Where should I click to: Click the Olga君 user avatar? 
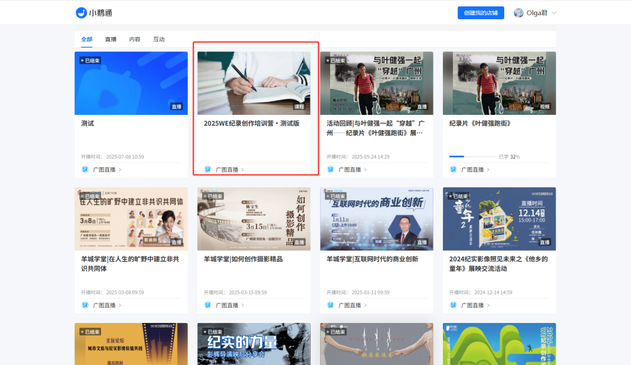pyautogui.click(x=518, y=13)
